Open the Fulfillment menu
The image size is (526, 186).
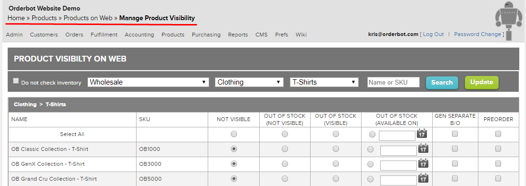[104, 35]
